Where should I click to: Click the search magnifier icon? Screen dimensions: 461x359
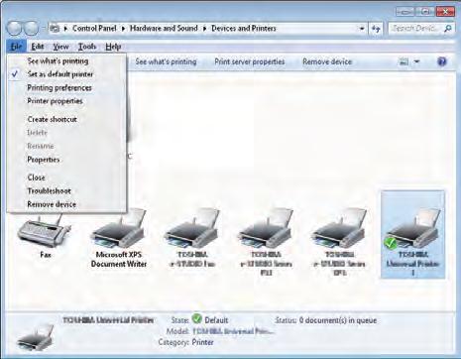pos(448,29)
